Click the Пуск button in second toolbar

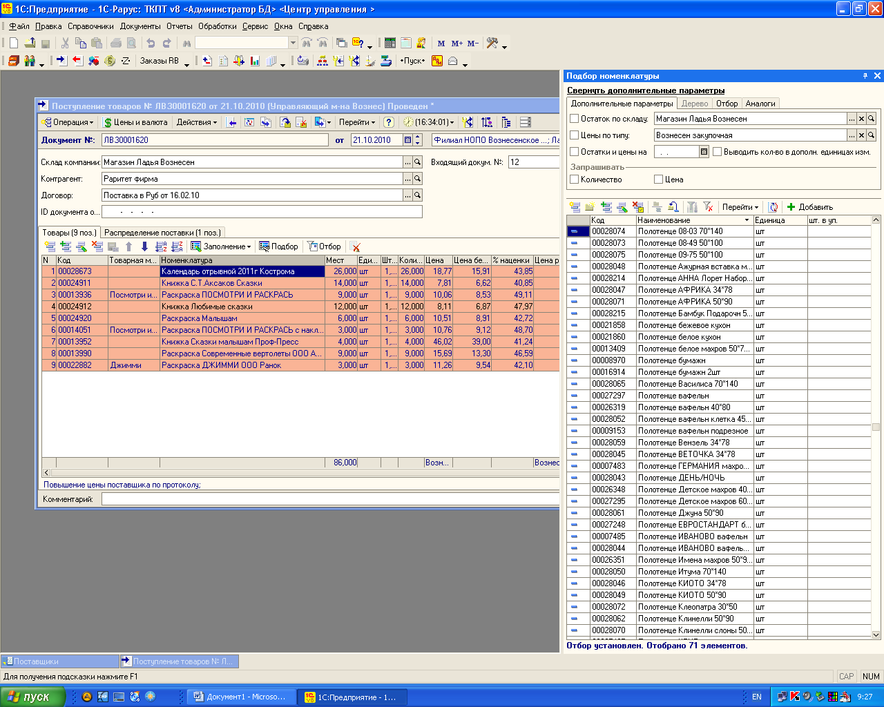pos(412,61)
